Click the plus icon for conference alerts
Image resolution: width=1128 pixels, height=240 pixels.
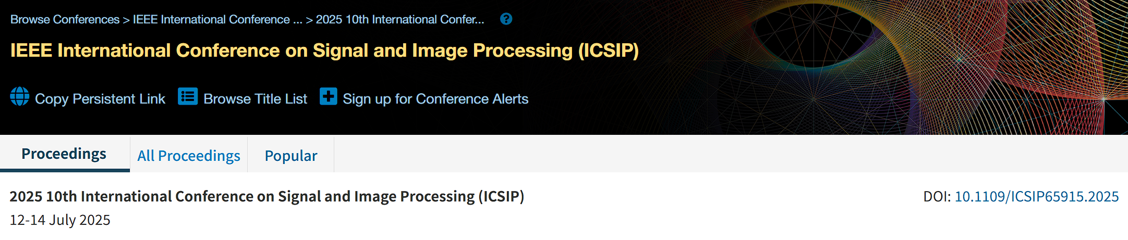(x=329, y=96)
